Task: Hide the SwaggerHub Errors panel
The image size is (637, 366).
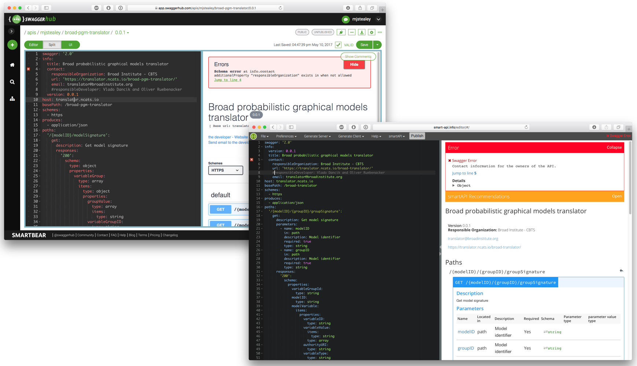Action: point(354,65)
